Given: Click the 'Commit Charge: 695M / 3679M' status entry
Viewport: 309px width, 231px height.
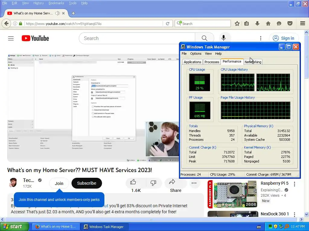Looking at the screenshot, I should (268, 174).
